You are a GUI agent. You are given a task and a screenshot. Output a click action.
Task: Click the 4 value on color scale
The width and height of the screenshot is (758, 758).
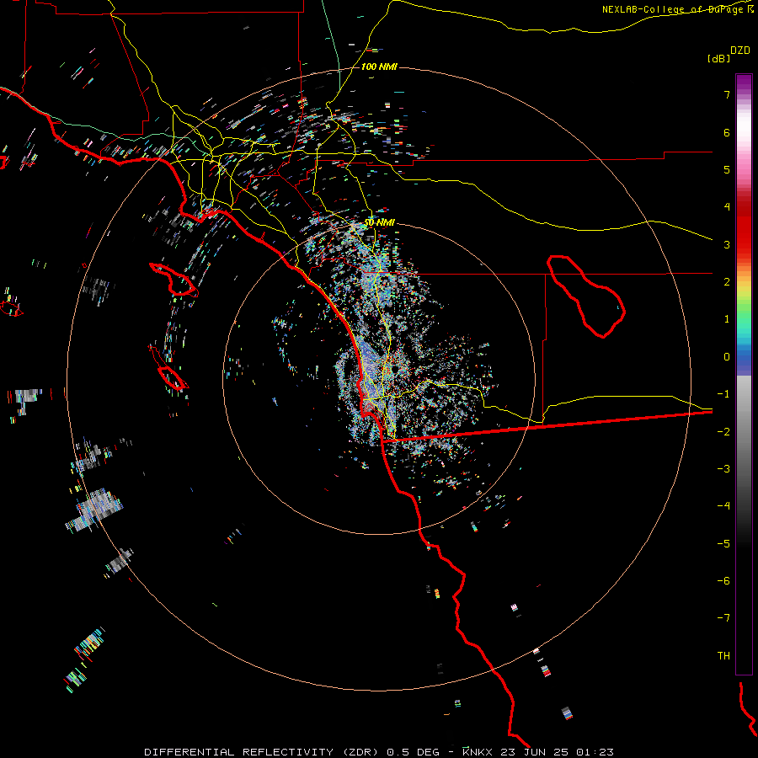(727, 207)
